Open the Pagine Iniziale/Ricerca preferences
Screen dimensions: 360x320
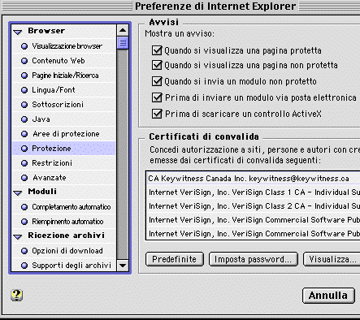click(64, 76)
